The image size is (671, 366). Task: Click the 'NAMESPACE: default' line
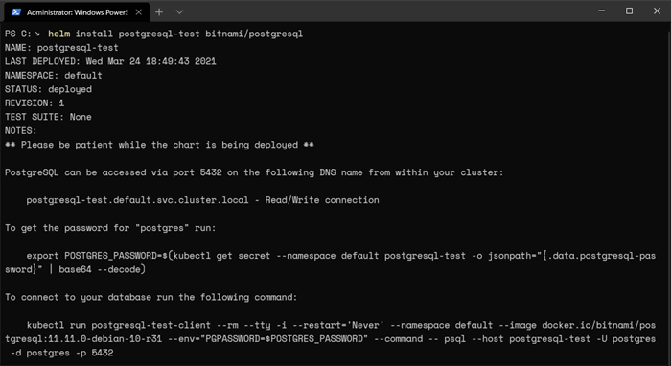(54, 76)
